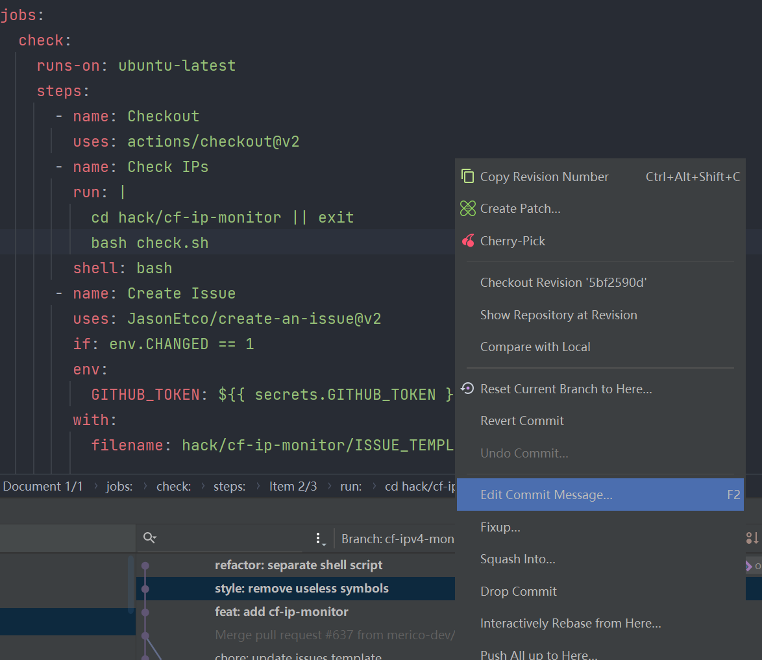
Task: Select Compare with Local
Action: (600, 347)
